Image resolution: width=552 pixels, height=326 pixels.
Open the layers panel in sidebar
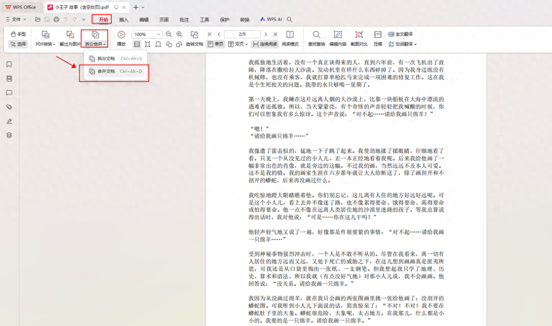point(9,135)
